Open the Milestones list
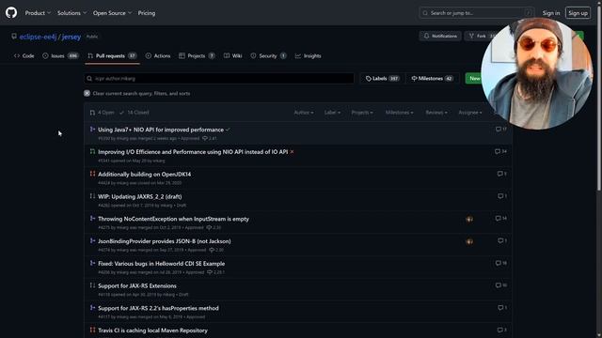The width and height of the screenshot is (602, 338). click(x=433, y=79)
